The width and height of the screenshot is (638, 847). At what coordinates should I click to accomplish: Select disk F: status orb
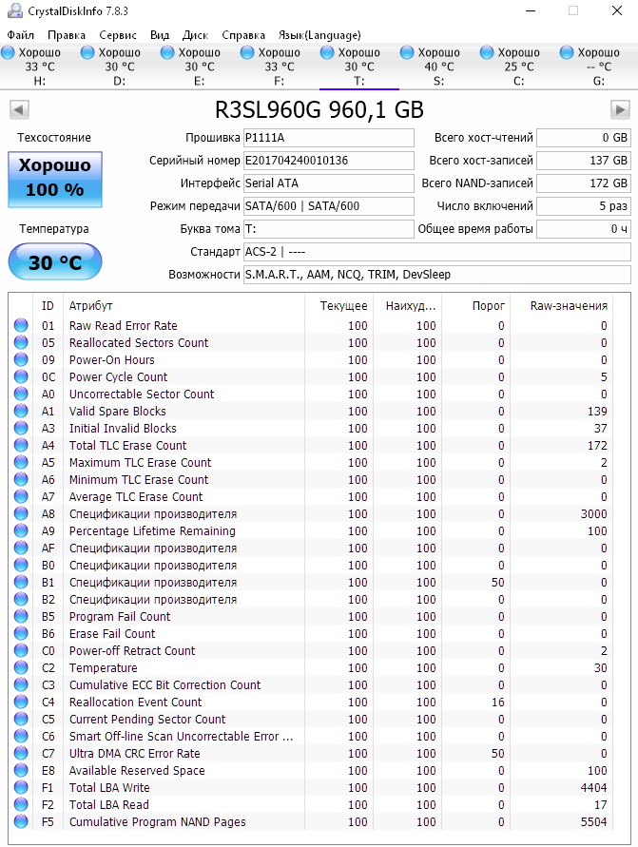(x=247, y=52)
